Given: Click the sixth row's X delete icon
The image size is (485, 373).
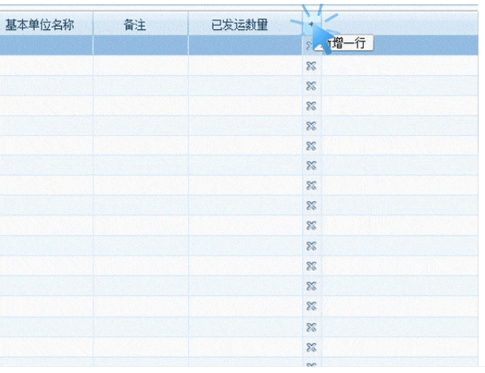Looking at the screenshot, I should tap(311, 146).
